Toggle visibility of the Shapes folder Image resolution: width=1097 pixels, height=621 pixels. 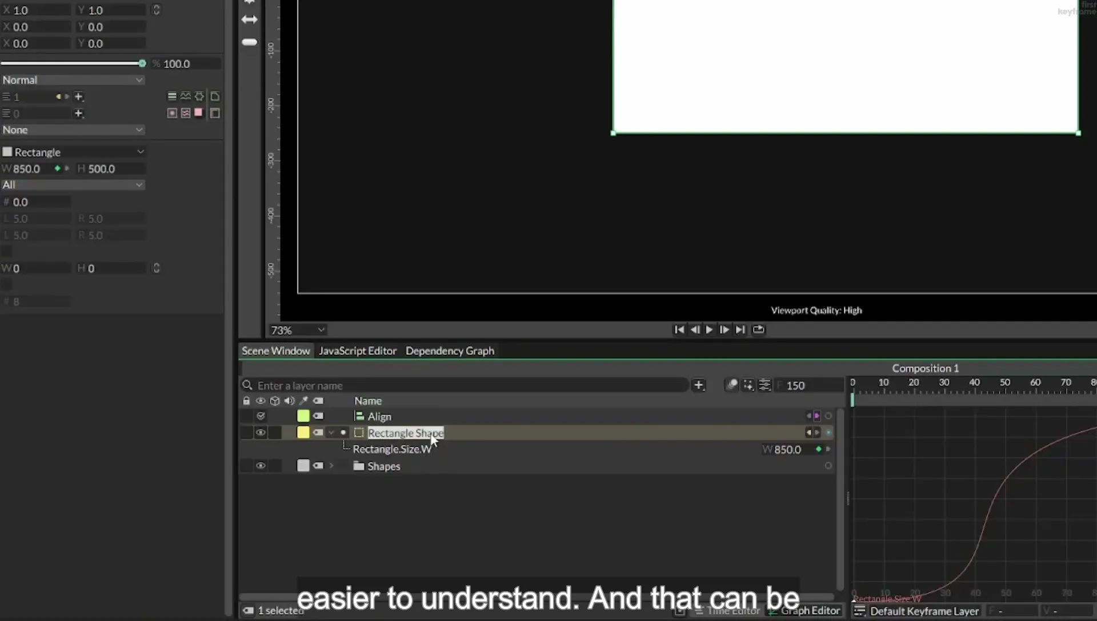[261, 466]
